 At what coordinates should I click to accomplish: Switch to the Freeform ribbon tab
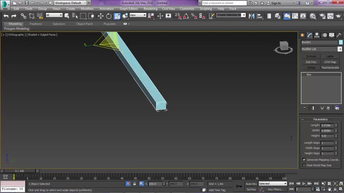[36, 24]
